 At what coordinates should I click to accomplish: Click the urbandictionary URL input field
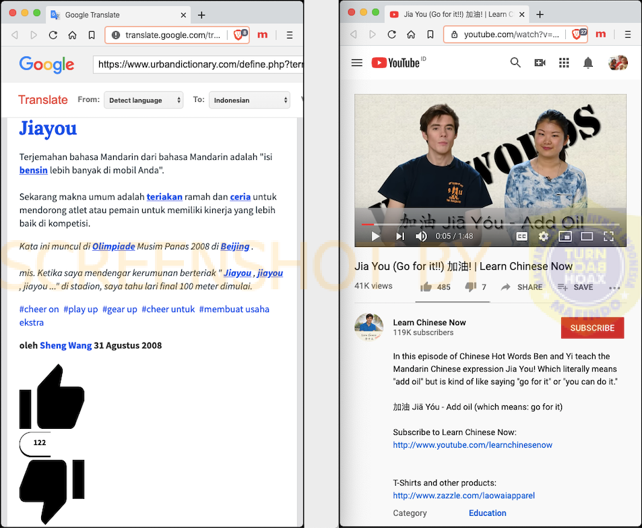tap(198, 64)
